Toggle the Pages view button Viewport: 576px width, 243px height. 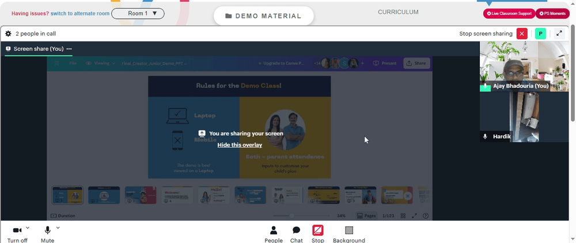click(366, 216)
